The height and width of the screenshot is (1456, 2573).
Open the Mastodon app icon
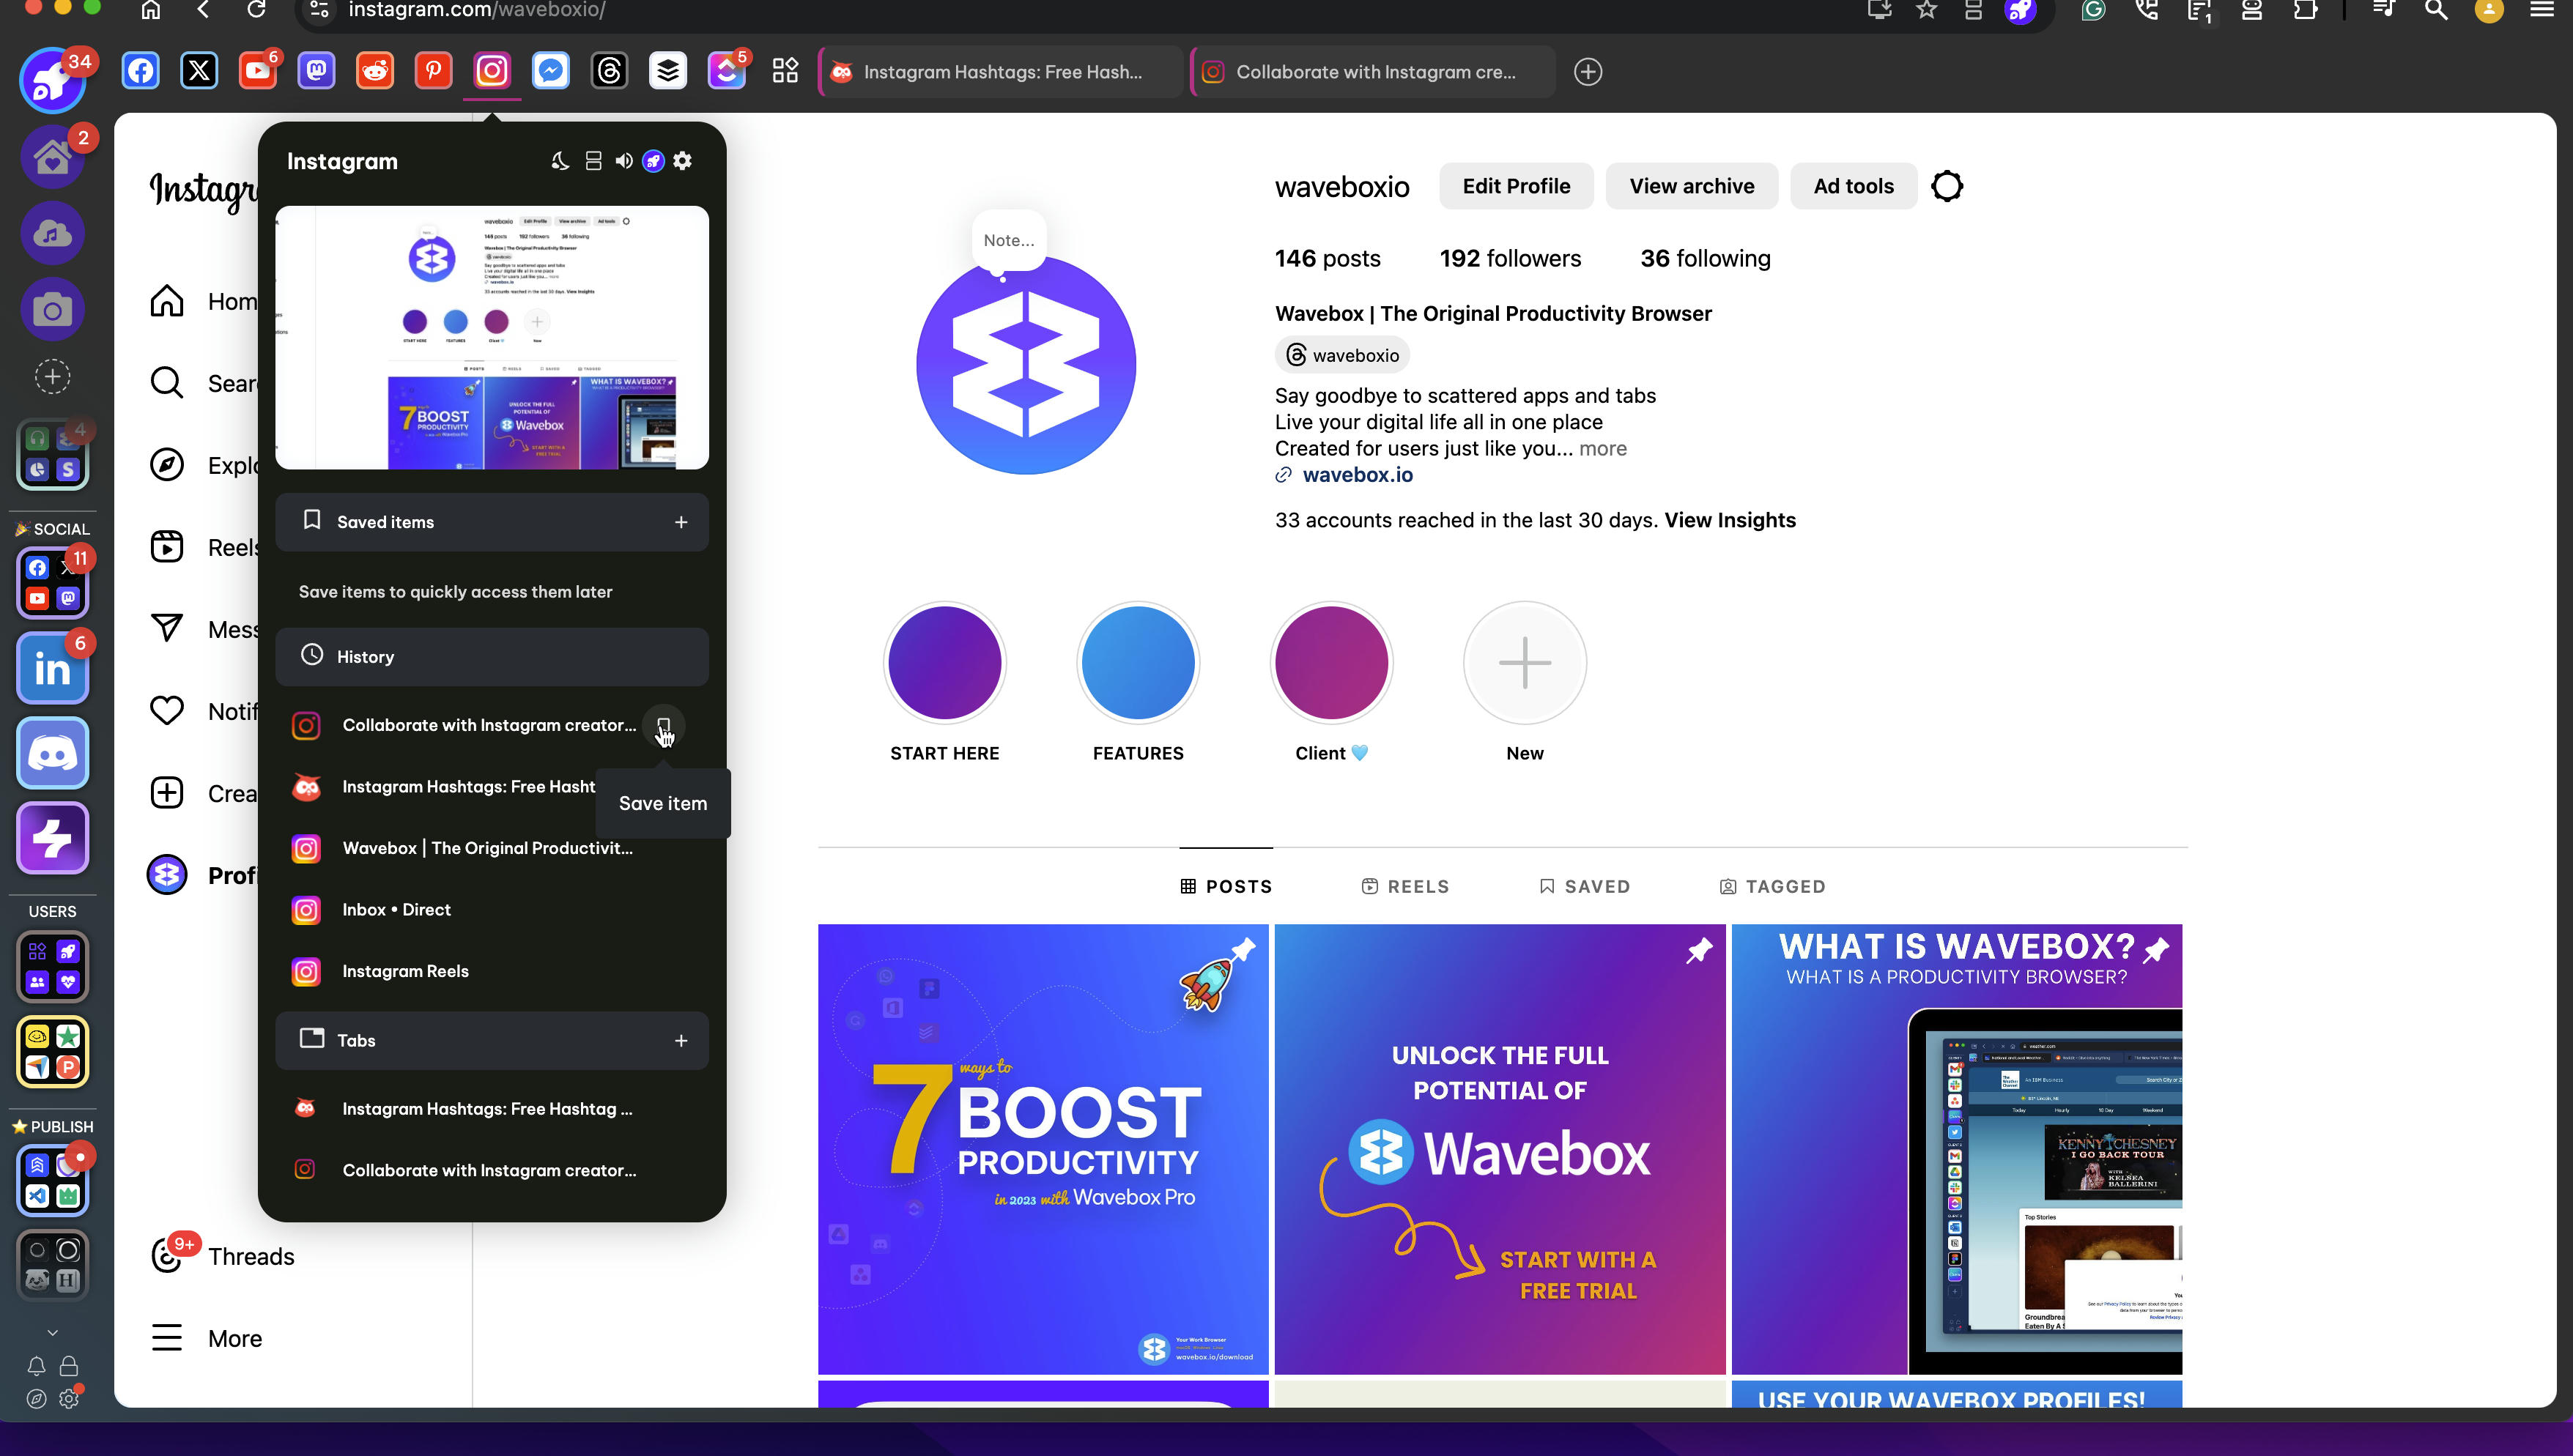pyautogui.click(x=316, y=71)
